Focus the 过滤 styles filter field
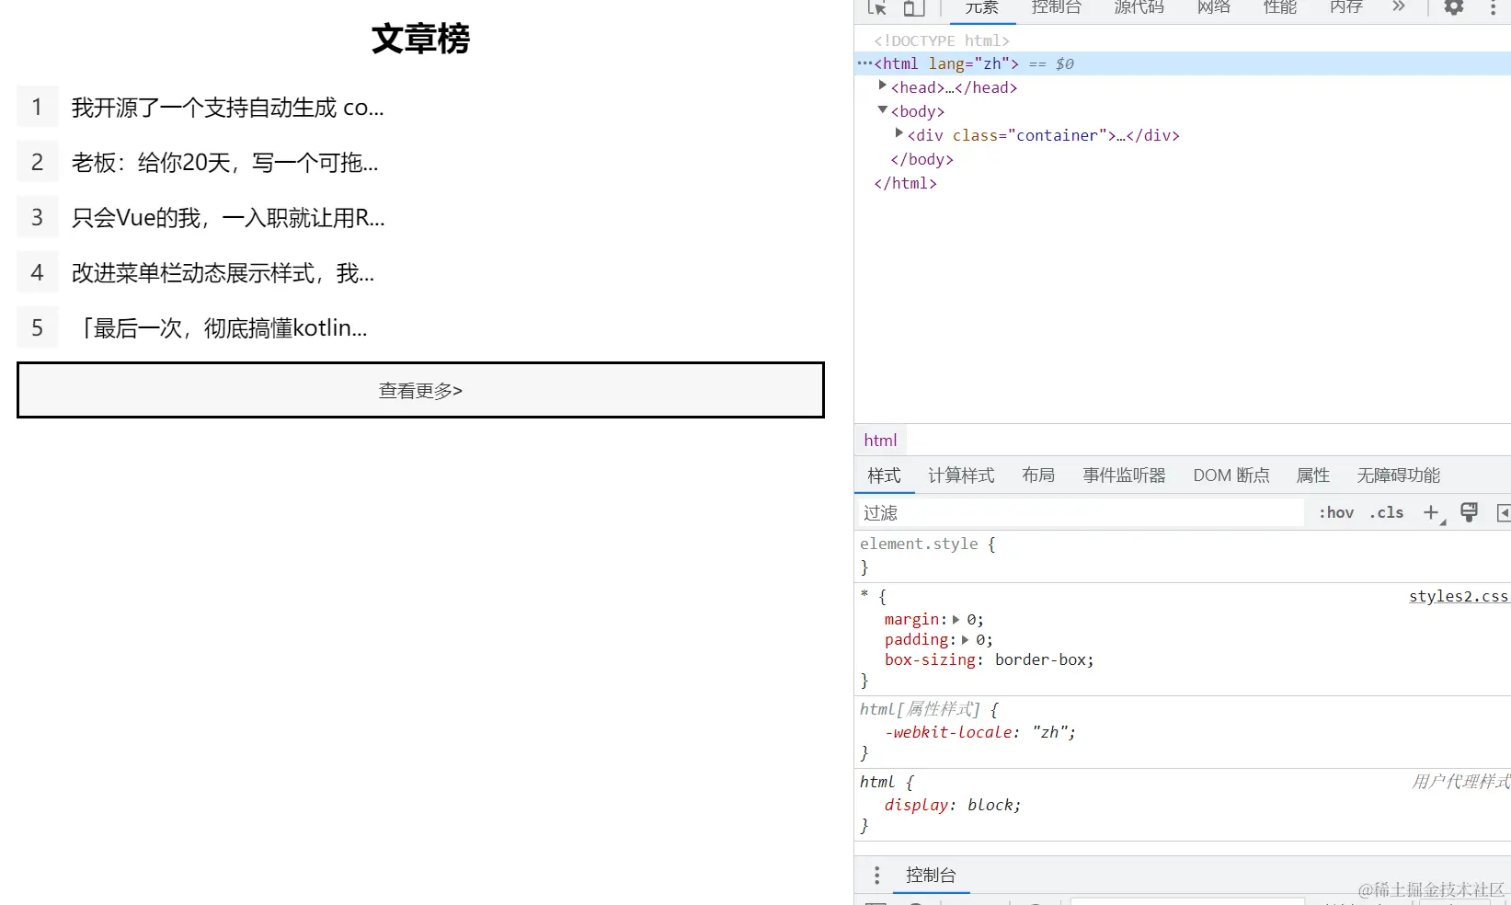Viewport: 1511px width, 905px height. (x=1081, y=512)
